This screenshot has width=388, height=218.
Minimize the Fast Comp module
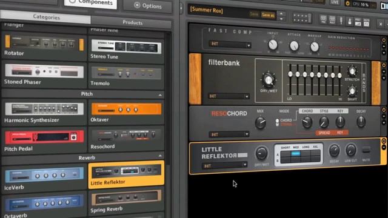(384, 46)
